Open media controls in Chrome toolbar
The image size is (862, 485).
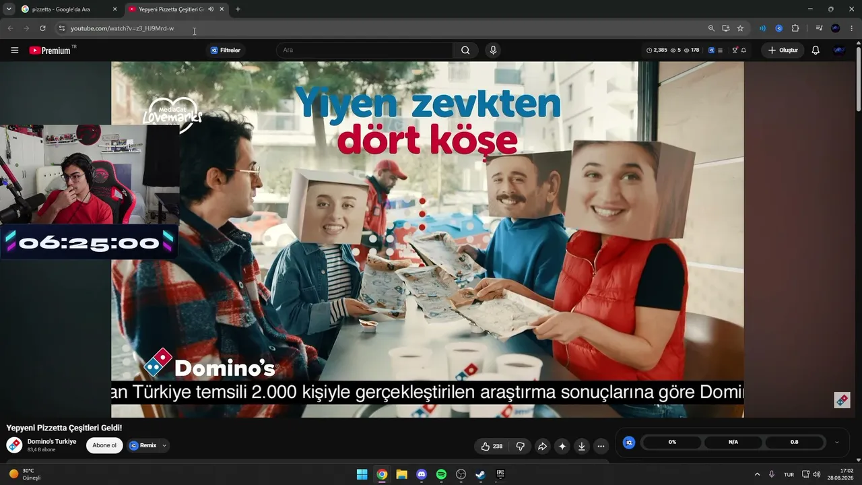pyautogui.click(x=819, y=28)
